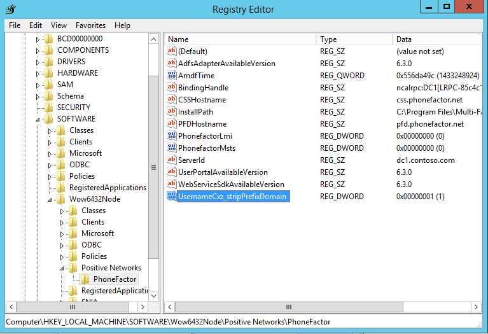Click the string icon beside InstallPath
Screen dimensions: 488x334
(172, 112)
